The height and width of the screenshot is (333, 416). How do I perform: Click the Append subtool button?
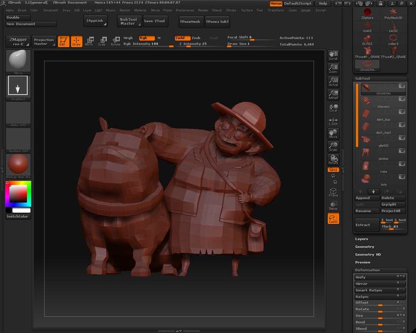[x=367, y=198]
